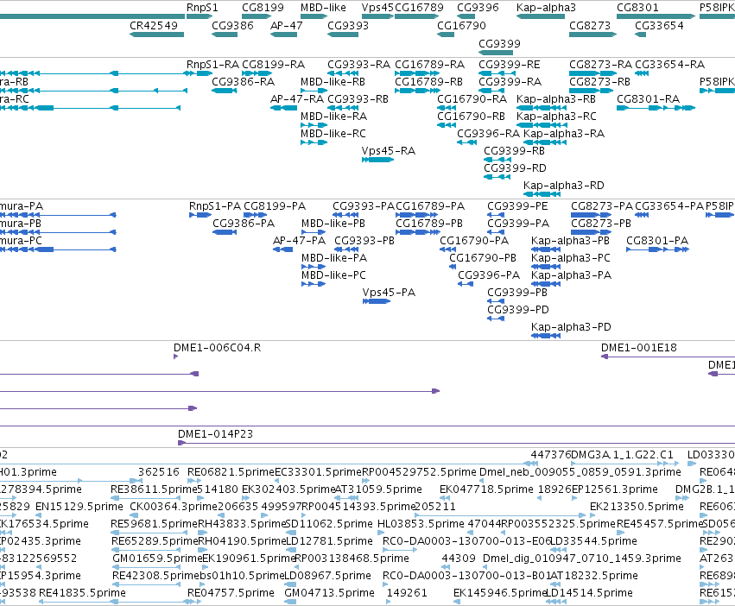Viewport: 735px width, 606px height.
Task: Click BAC clone DME1-014P23
Action: (216, 434)
